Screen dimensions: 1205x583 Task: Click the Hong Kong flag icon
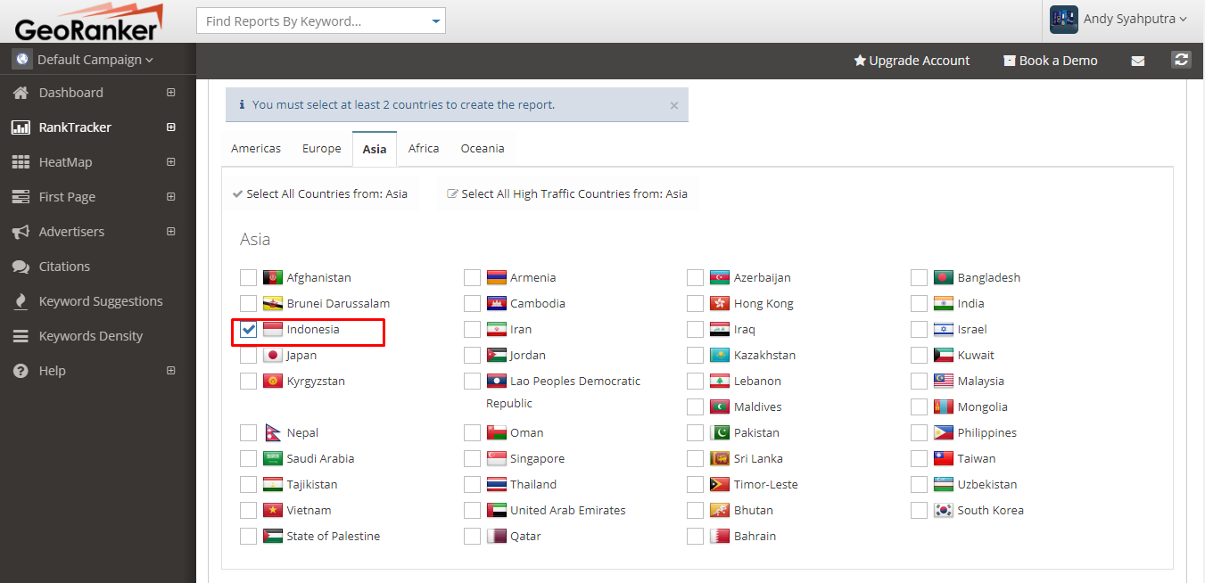(720, 303)
